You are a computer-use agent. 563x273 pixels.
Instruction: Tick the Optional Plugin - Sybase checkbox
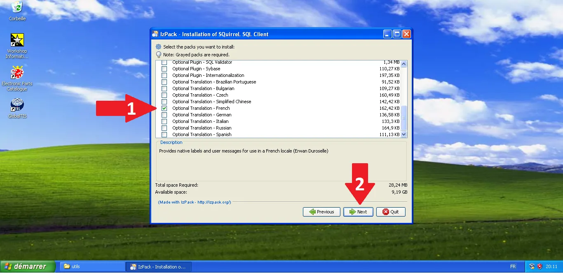point(164,69)
